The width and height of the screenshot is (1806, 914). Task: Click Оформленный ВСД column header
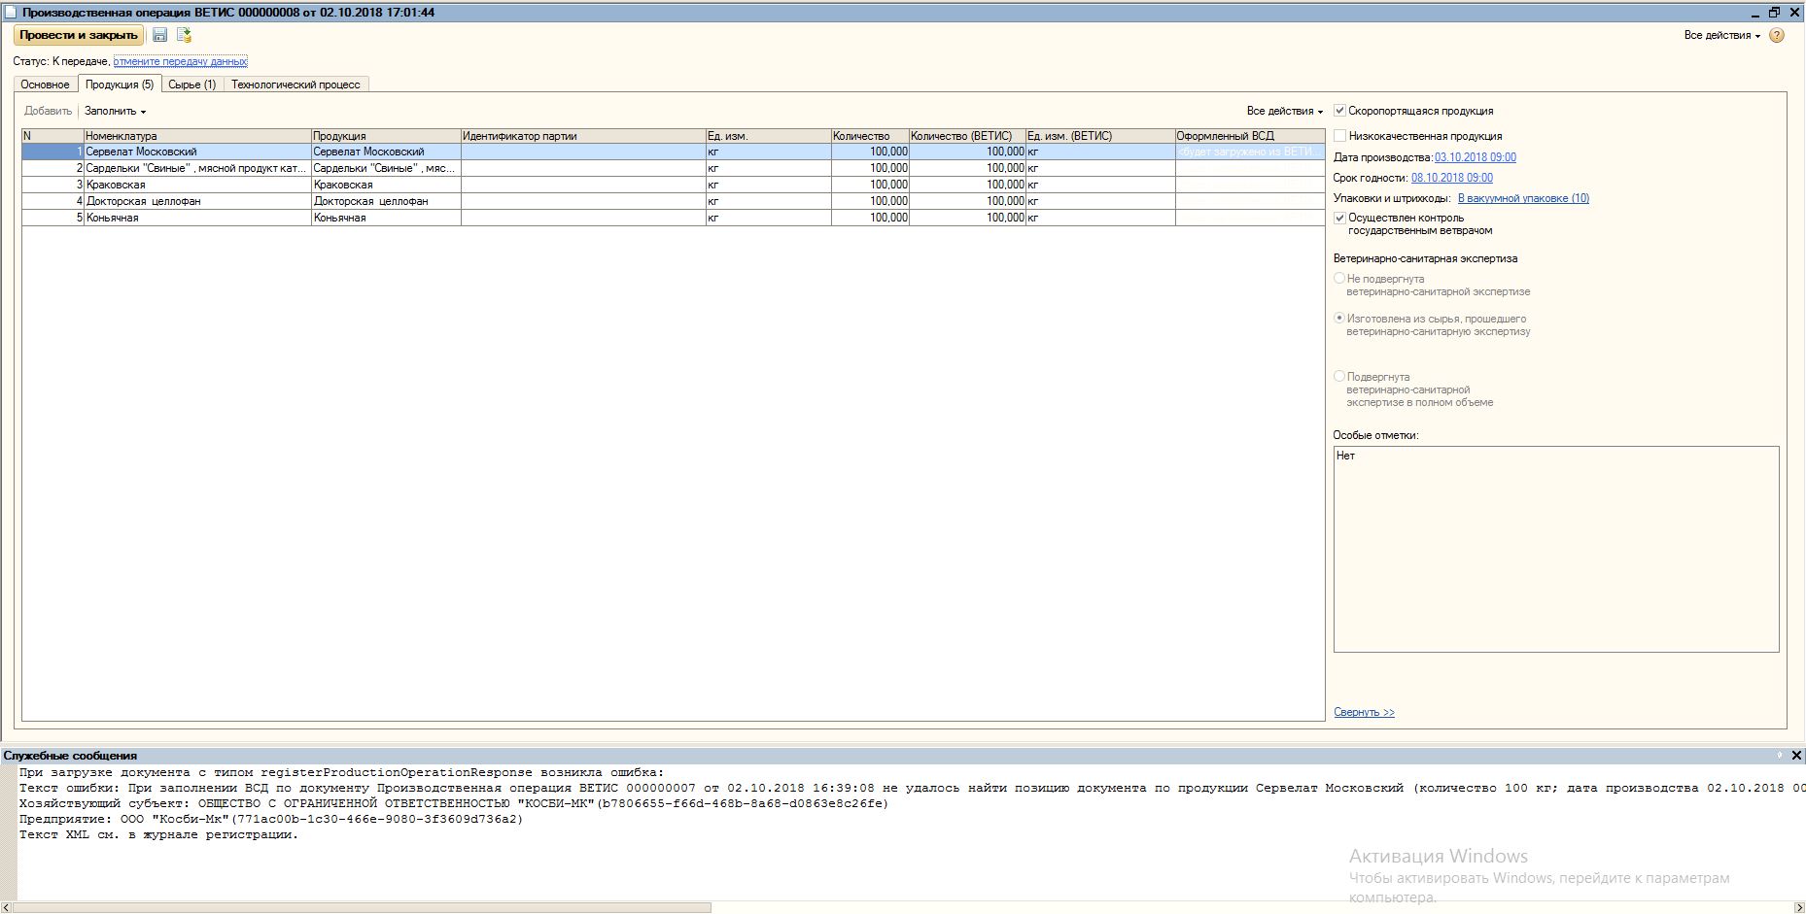click(1249, 136)
